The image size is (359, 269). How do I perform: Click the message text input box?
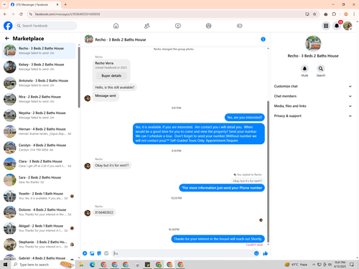click(x=183, y=253)
